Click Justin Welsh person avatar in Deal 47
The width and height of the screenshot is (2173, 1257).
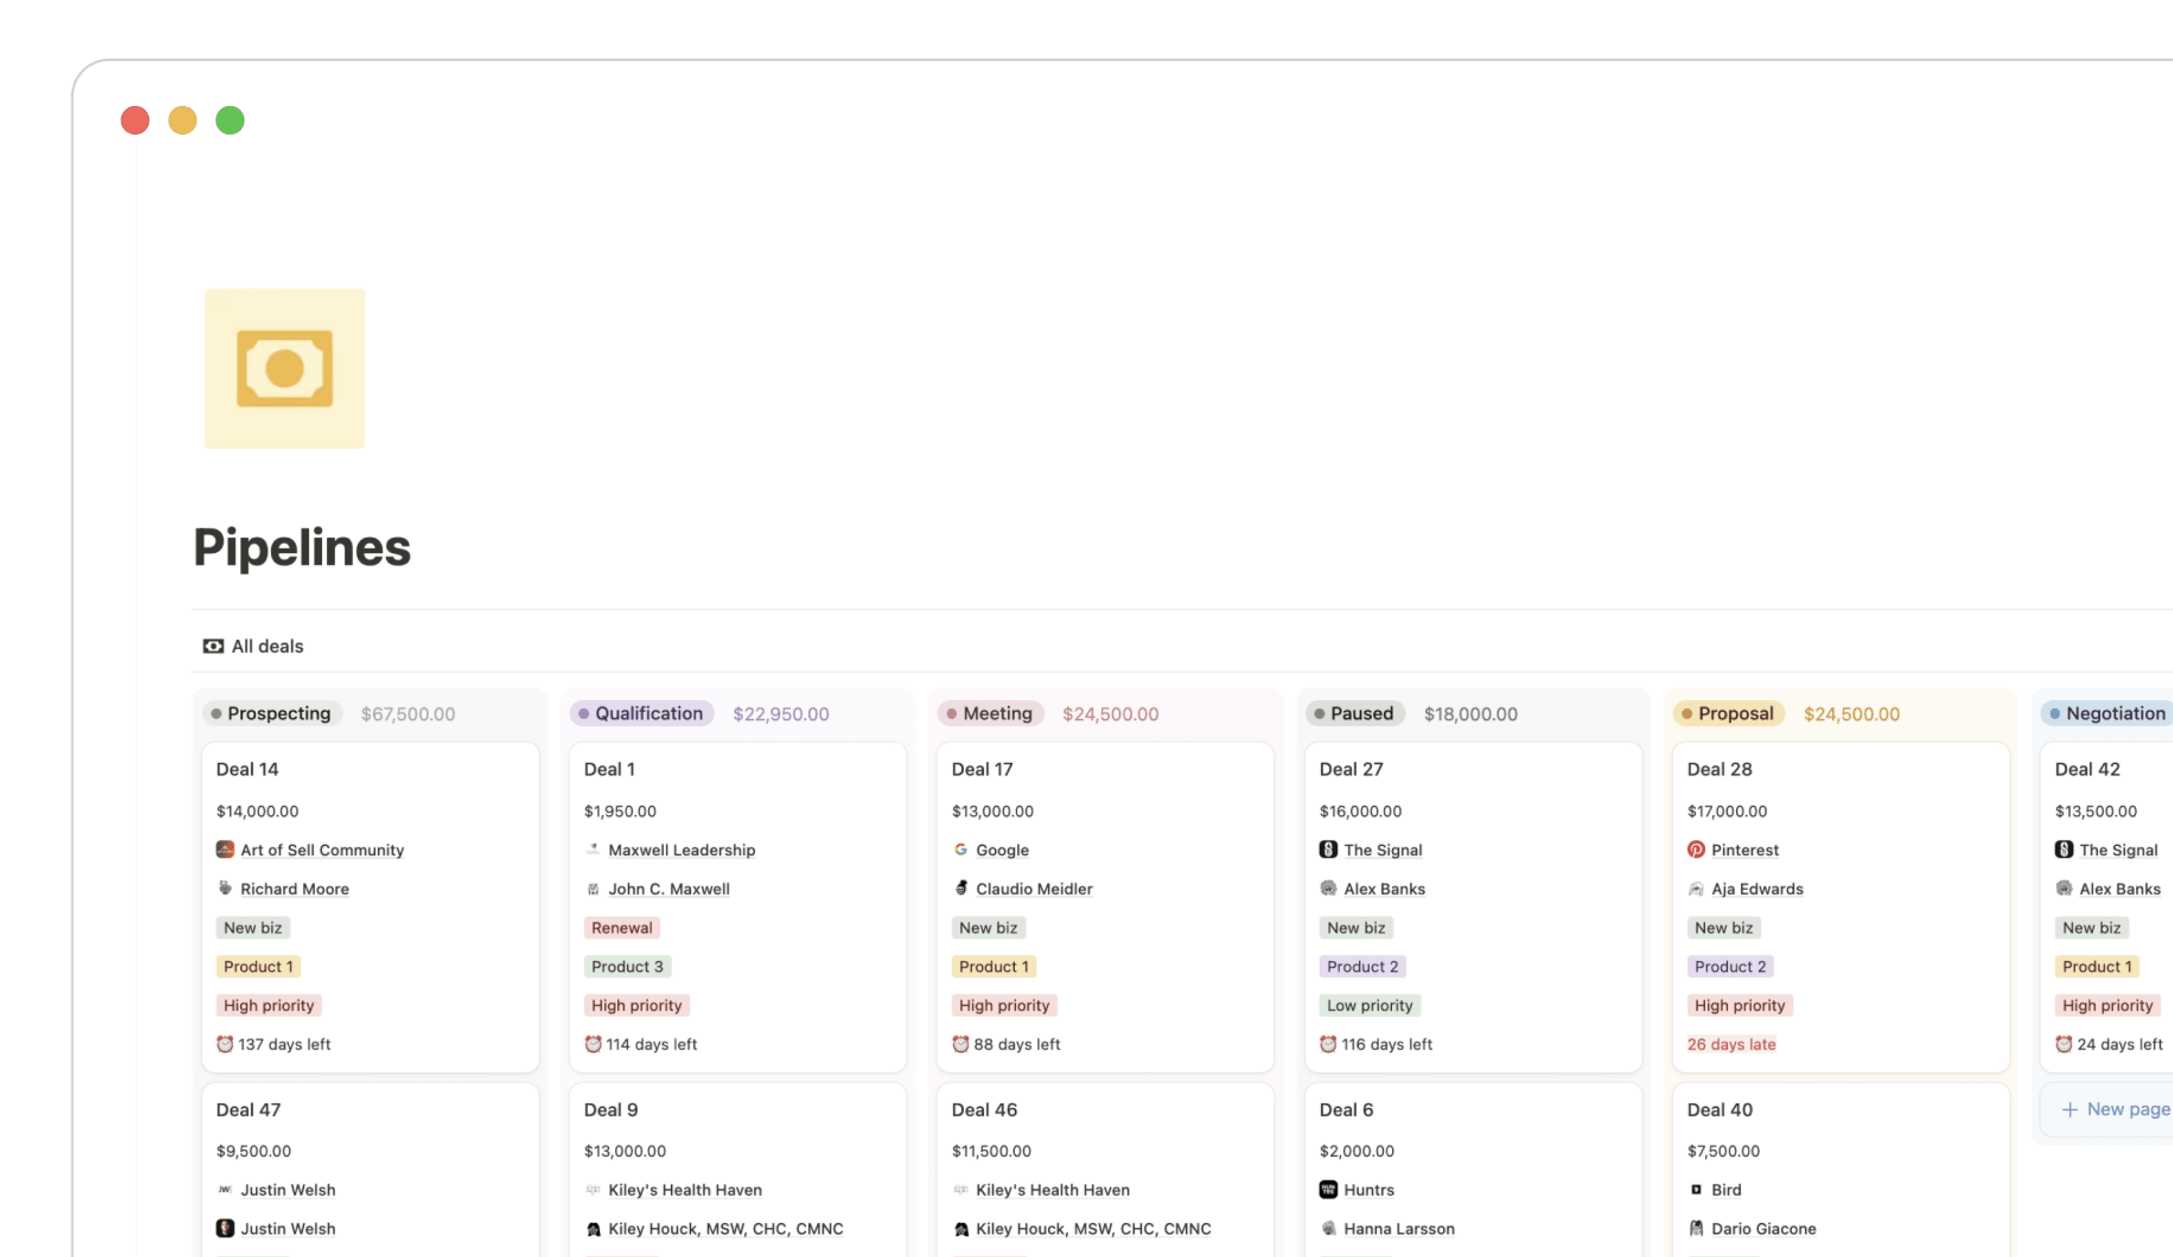pos(225,1229)
